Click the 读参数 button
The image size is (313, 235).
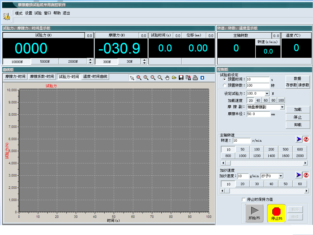point(304,85)
